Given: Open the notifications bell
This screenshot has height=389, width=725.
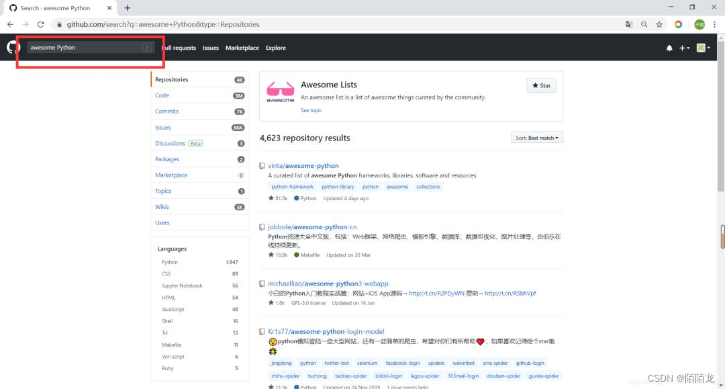Looking at the screenshot, I should [x=669, y=48].
